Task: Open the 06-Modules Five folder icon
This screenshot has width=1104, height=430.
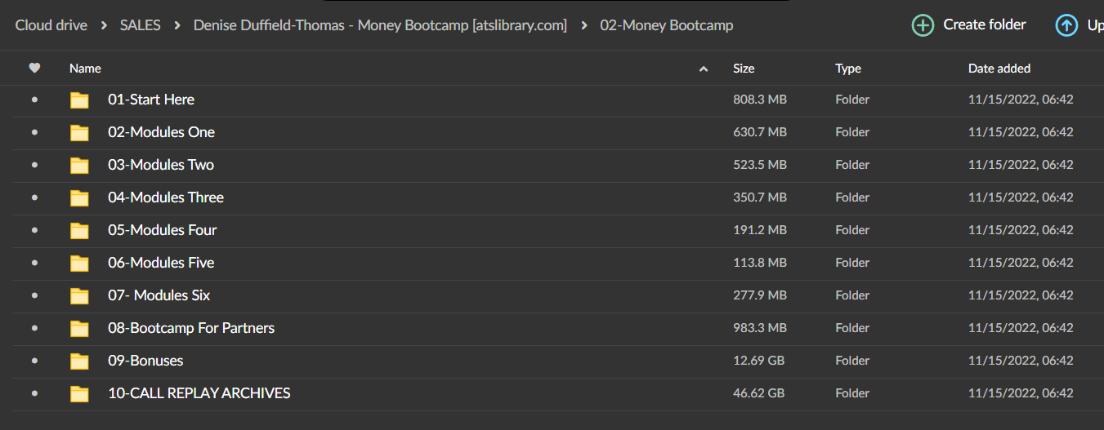Action: pyautogui.click(x=79, y=264)
